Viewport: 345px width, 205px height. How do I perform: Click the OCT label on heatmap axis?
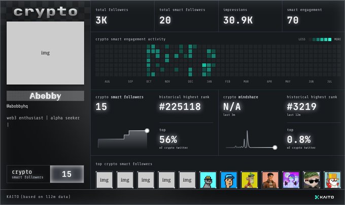(x=149, y=81)
